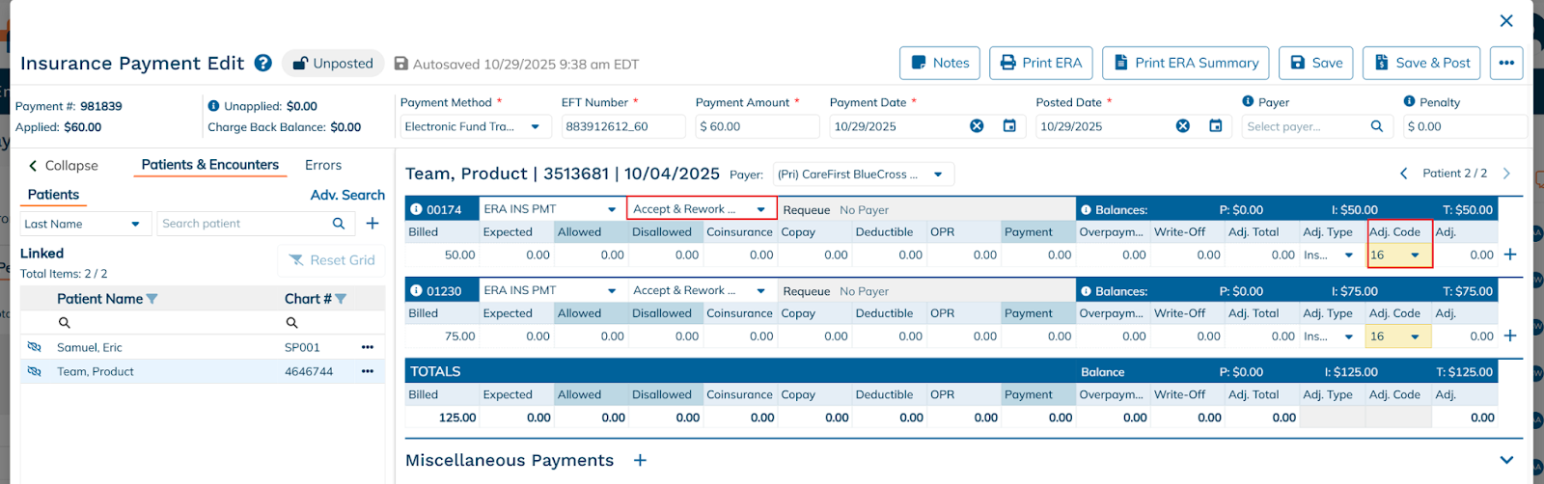The image size is (1544, 484).
Task: Collapse the Miscellaneous Payments section
Action: tap(1506, 460)
